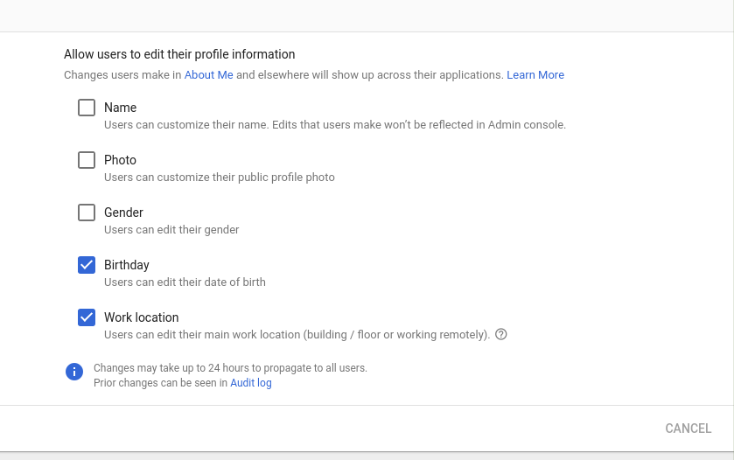Disable the Work location checkbox
Screen dimensions: 734x460
point(87,317)
